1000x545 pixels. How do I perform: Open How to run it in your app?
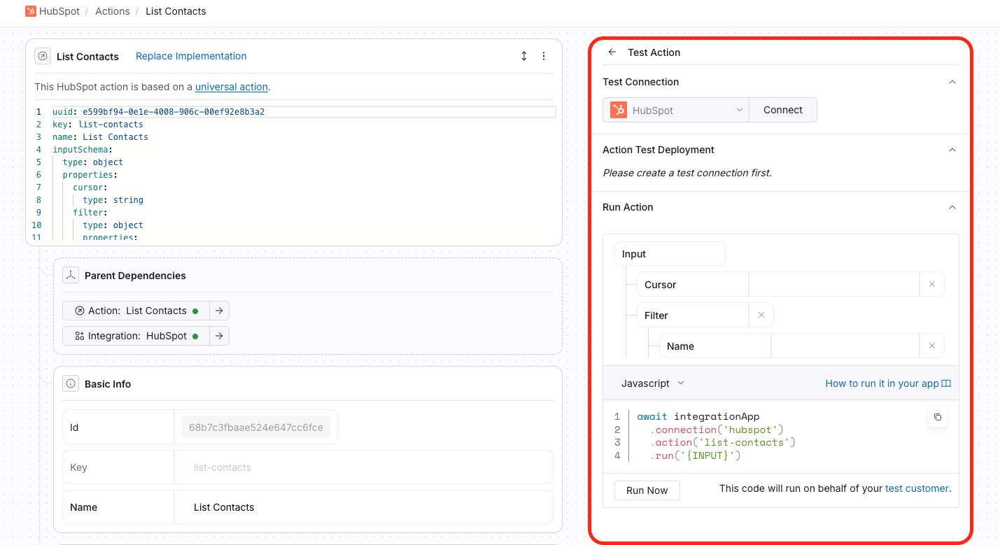click(x=888, y=383)
